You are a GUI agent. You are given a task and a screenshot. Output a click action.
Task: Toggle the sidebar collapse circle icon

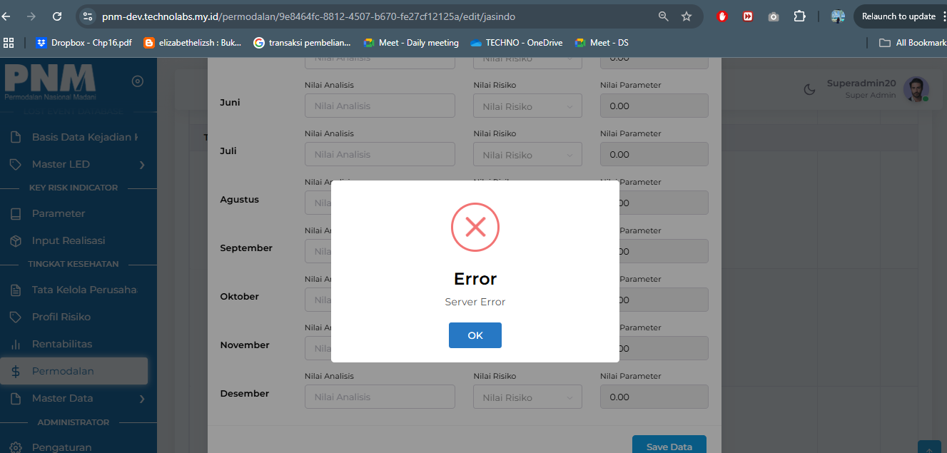tap(138, 81)
